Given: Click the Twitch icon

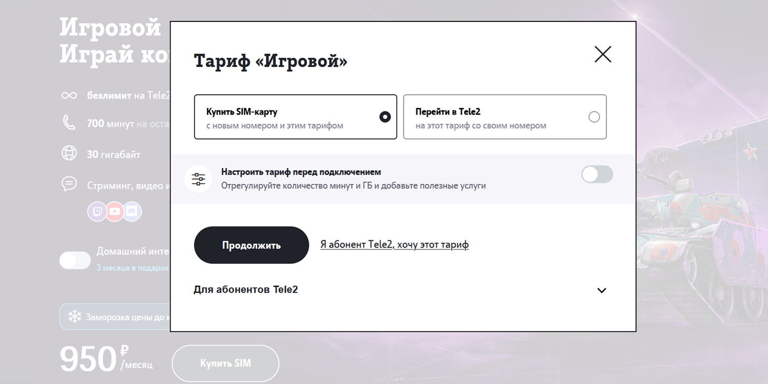Looking at the screenshot, I should tap(97, 211).
